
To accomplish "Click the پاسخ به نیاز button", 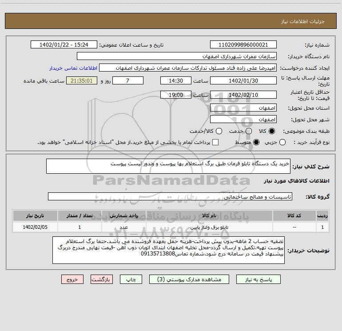I will tap(258, 279).
